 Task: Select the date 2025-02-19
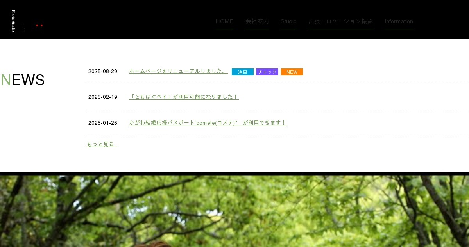[x=103, y=97]
